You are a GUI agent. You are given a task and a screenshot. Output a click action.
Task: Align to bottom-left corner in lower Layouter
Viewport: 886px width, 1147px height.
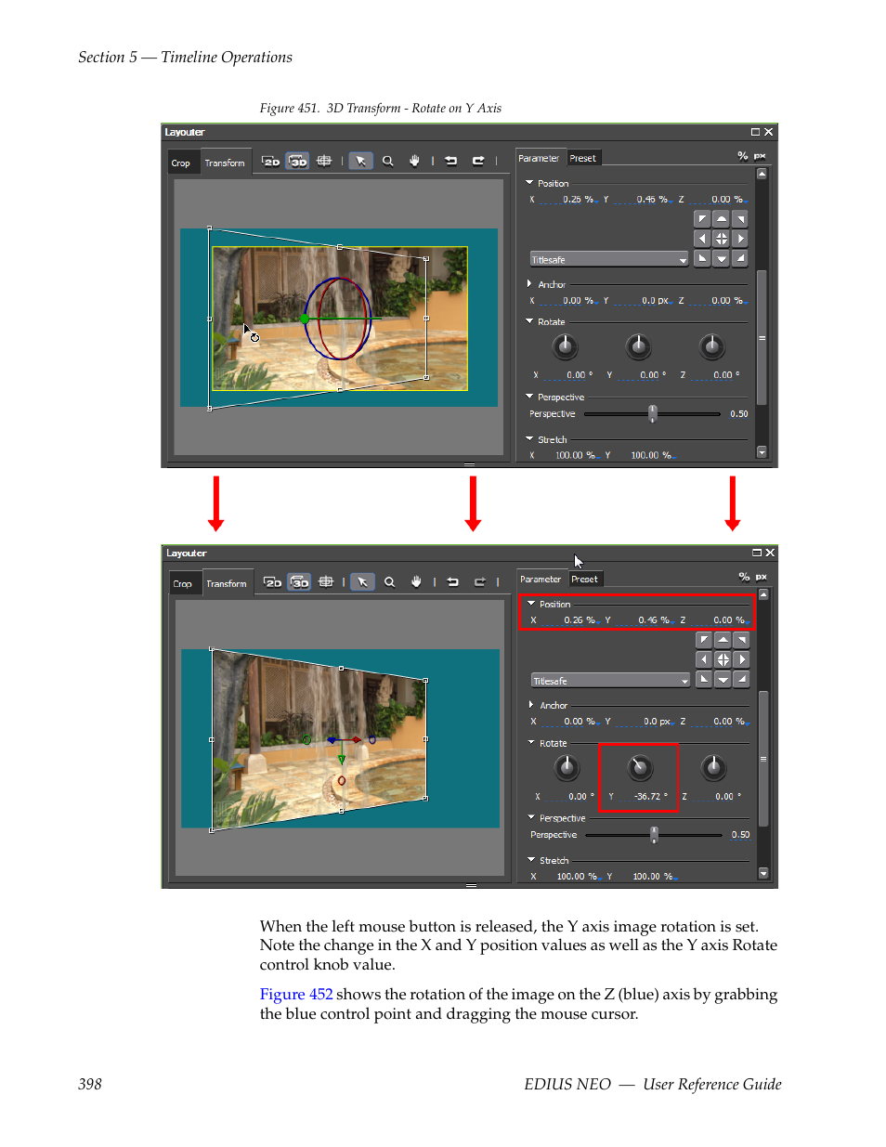pyautogui.click(x=704, y=679)
